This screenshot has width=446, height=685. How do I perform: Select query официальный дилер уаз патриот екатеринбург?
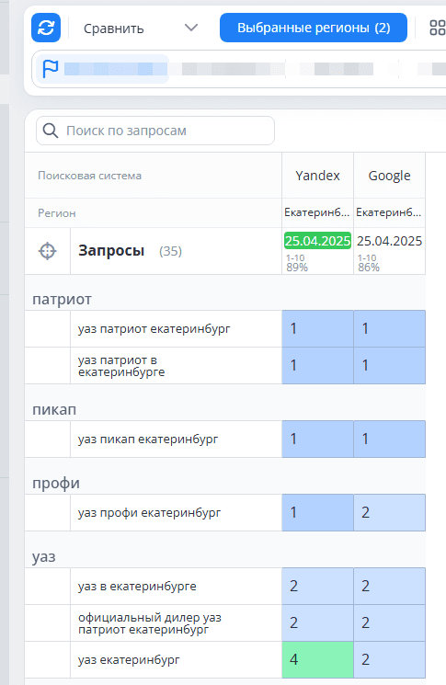(x=150, y=623)
